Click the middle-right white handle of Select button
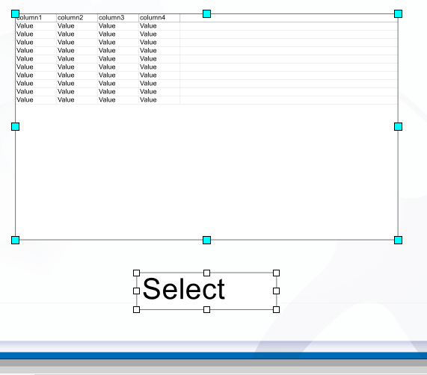 pyautogui.click(x=276, y=291)
